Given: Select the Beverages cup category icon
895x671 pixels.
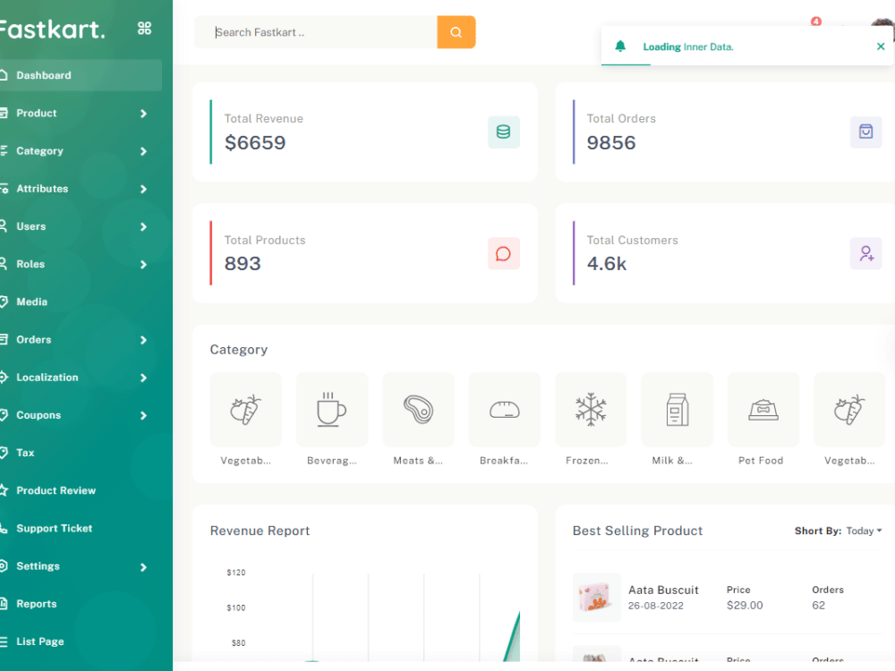Looking at the screenshot, I should click(x=332, y=409).
